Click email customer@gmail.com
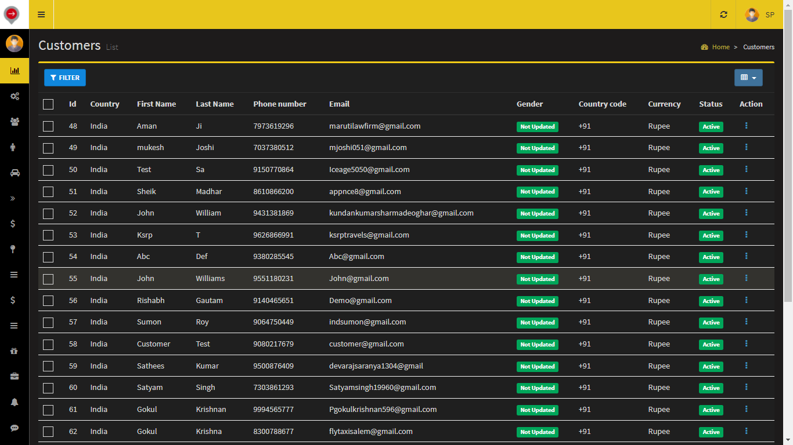 [x=366, y=344]
